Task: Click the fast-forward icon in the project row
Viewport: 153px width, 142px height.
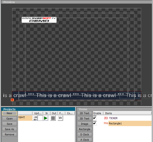Action: pos(60,118)
